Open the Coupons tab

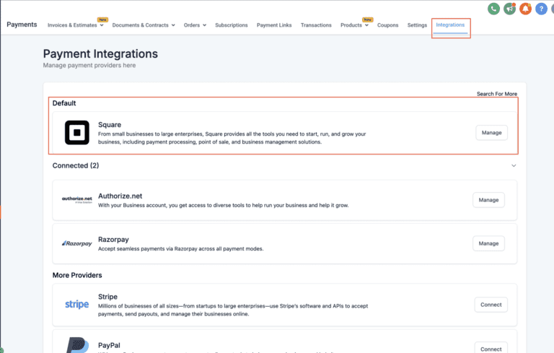pos(387,25)
